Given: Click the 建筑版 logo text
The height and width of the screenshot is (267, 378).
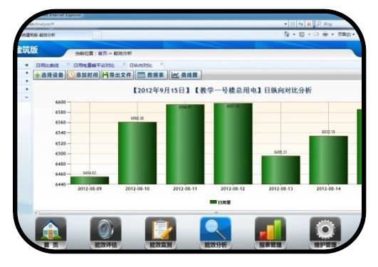Looking at the screenshot, I should coord(28,50).
